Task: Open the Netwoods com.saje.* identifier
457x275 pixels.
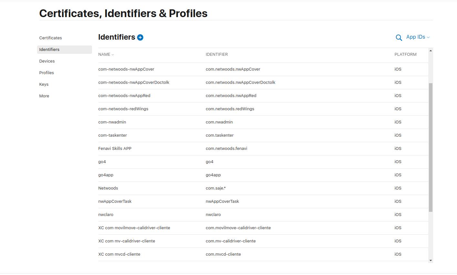Action: click(263, 188)
